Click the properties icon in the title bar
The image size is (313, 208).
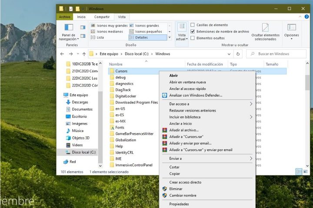point(71,9)
